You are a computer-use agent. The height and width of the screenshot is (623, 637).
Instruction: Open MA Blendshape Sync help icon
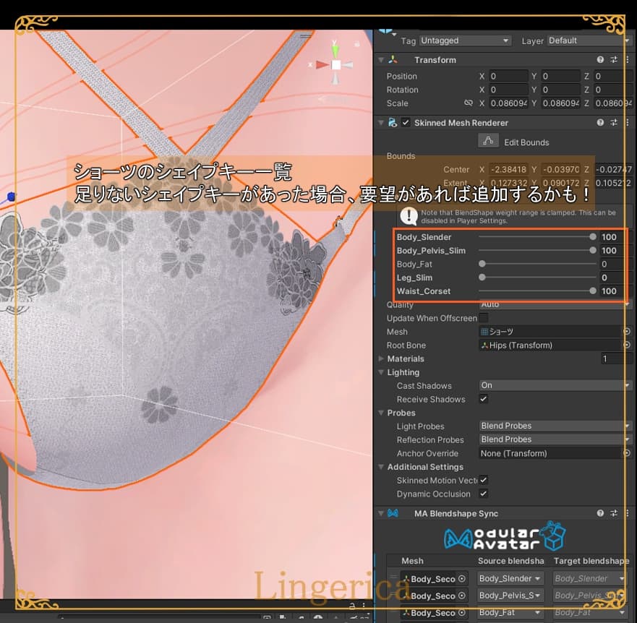click(x=600, y=513)
